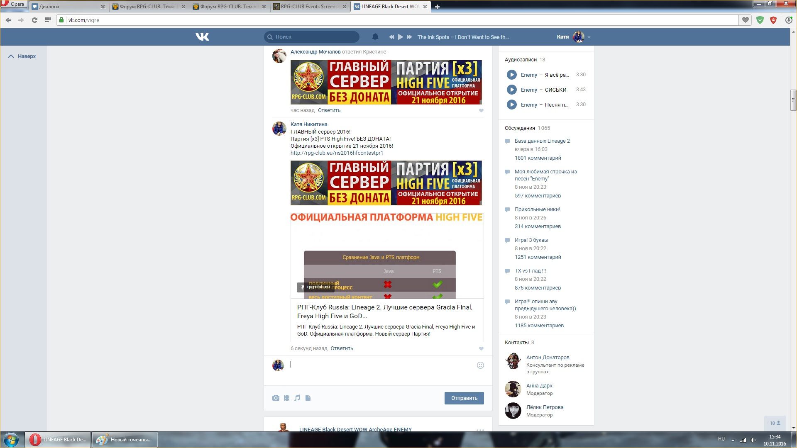797x448 pixels.
Task: Skip to next track in header player
Action: point(409,37)
